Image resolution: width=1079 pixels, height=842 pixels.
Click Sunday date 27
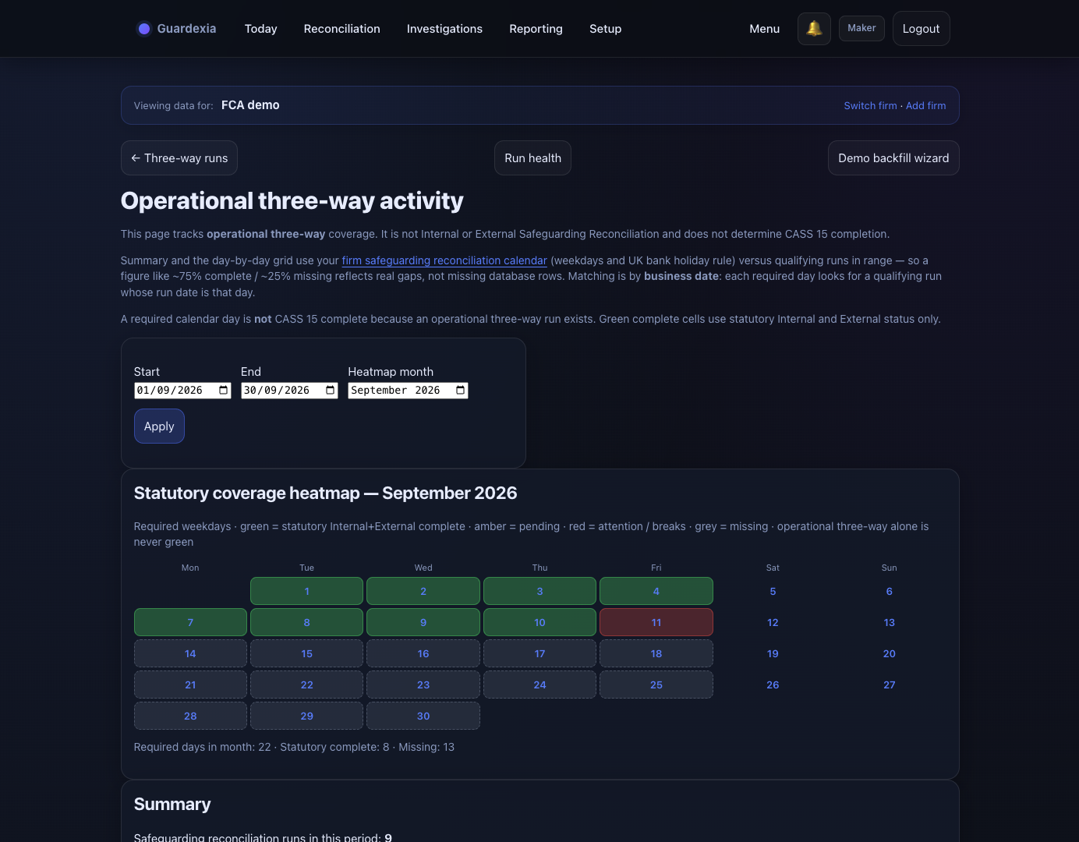[889, 685]
